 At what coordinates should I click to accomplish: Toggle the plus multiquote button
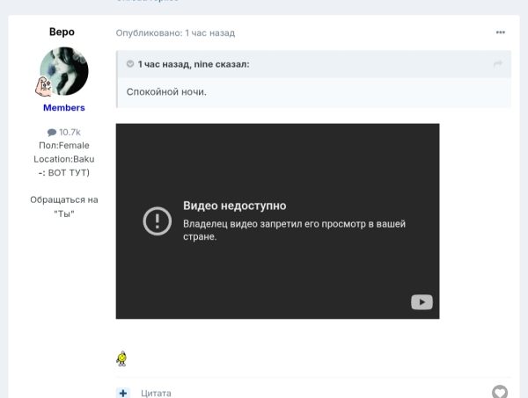pyautogui.click(x=123, y=393)
